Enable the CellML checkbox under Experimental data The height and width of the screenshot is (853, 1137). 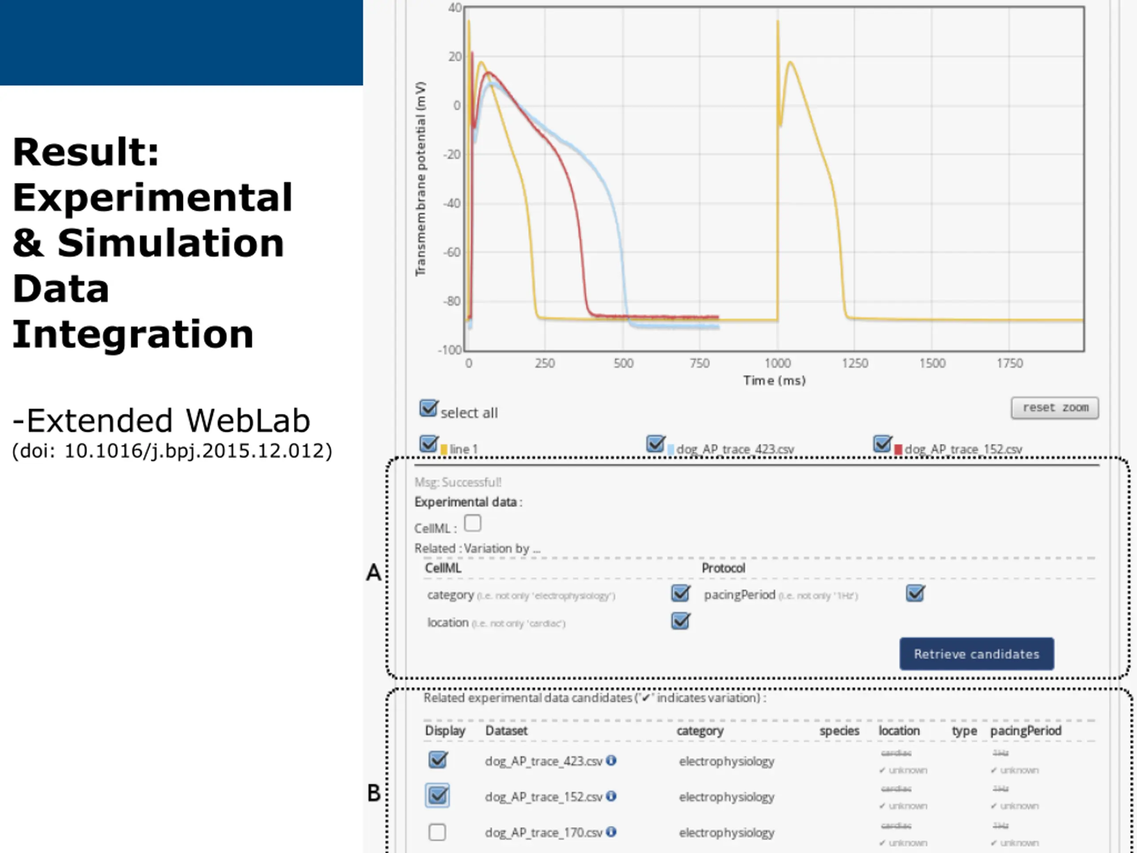(x=473, y=523)
